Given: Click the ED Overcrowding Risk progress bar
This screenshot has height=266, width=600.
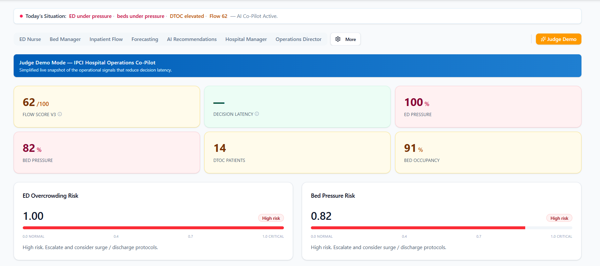Looking at the screenshot, I should coord(153,228).
